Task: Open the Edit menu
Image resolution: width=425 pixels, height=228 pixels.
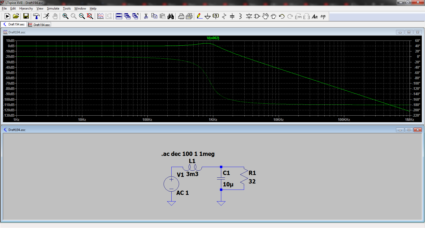Action: (x=13, y=8)
